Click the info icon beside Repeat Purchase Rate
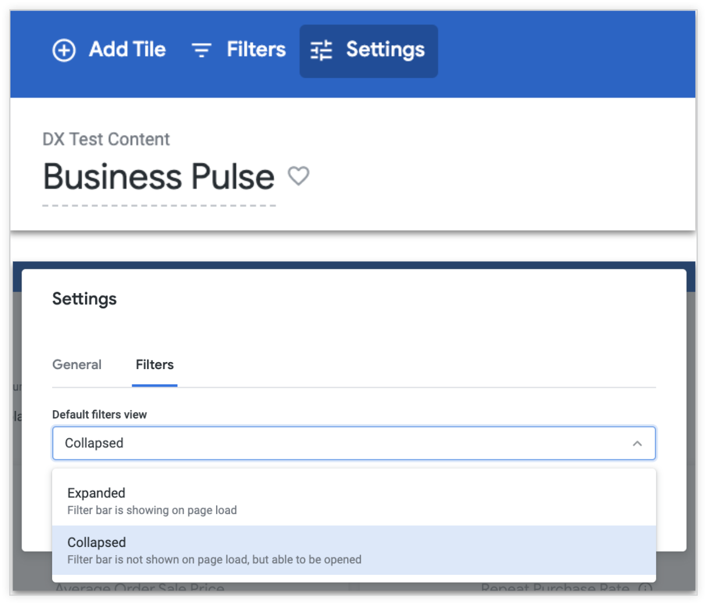The width and height of the screenshot is (707, 605). click(x=644, y=588)
